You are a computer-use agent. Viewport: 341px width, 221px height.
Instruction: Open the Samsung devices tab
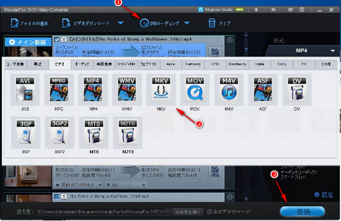193,64
